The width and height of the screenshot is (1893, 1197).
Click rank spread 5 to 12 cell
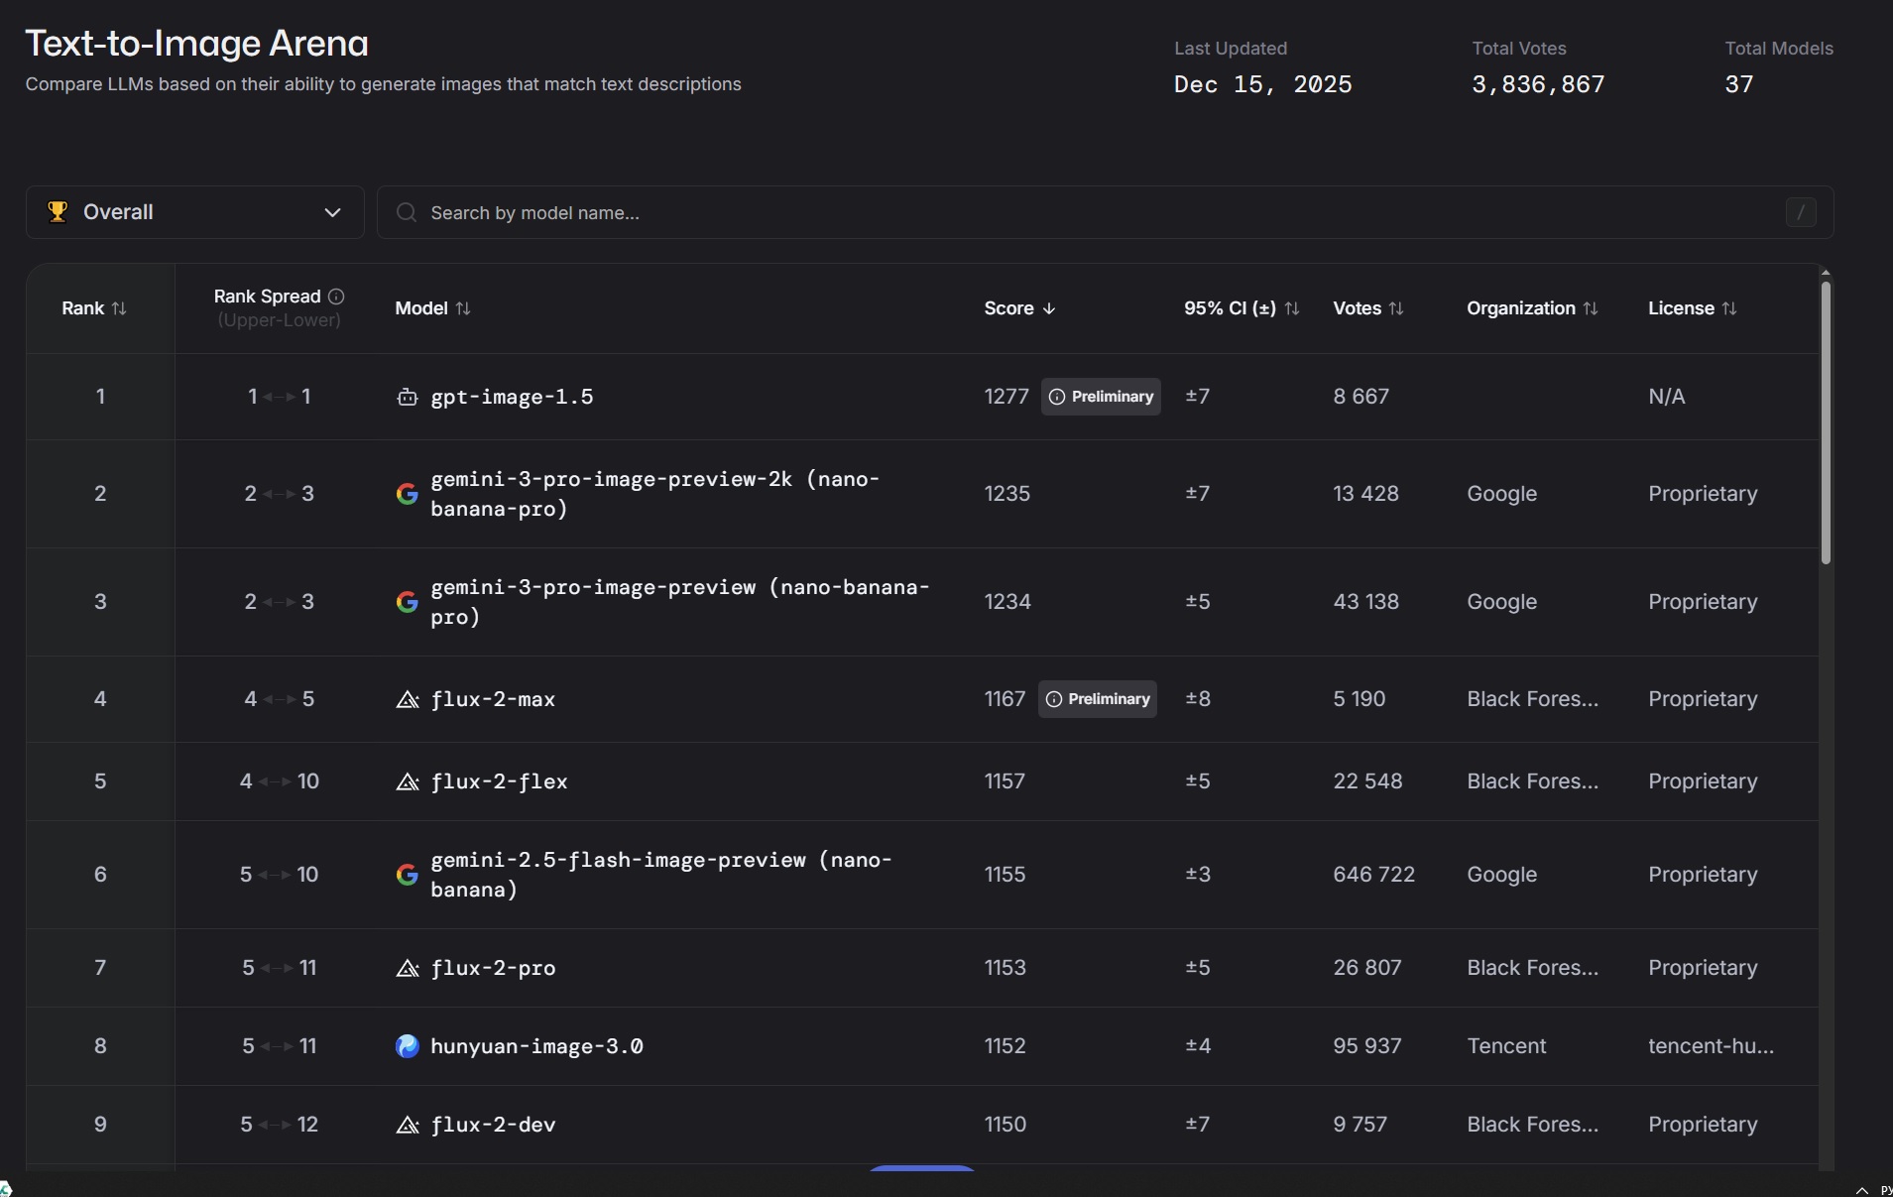click(279, 1125)
